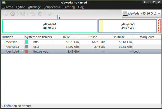Click the boot flag on /dev/sda4
Image resolution: width=162 pixels, height=109 pixels.
point(136,52)
